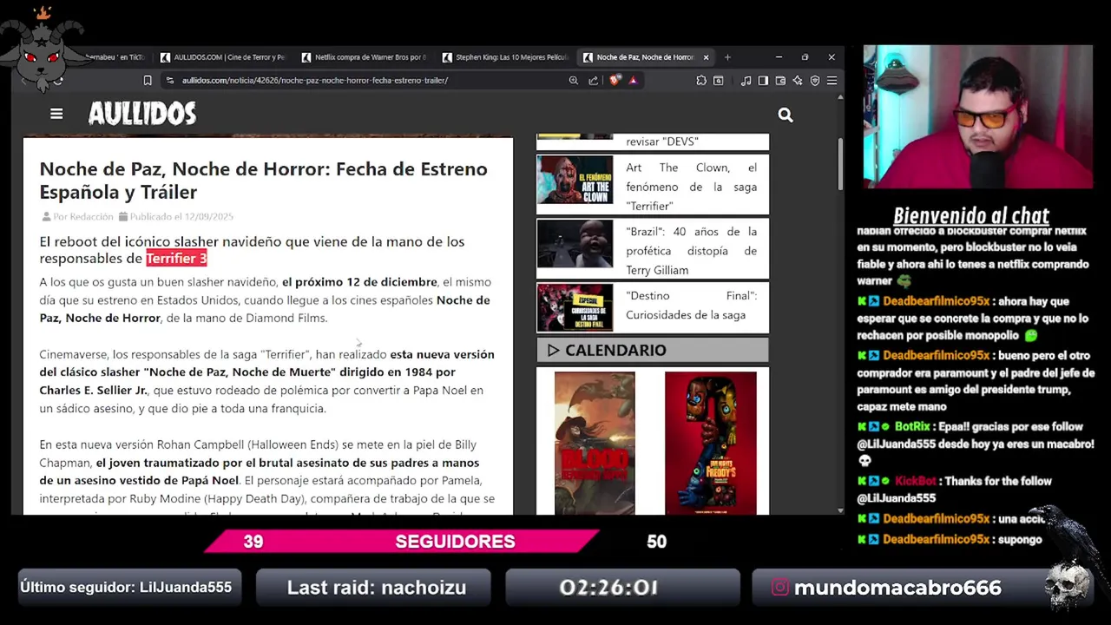This screenshot has width=1111, height=625.
Task: Click the reload page icon
Action: pos(58,81)
